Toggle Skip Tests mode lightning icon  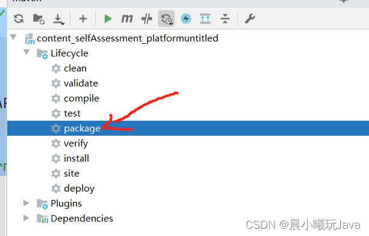[186, 19]
